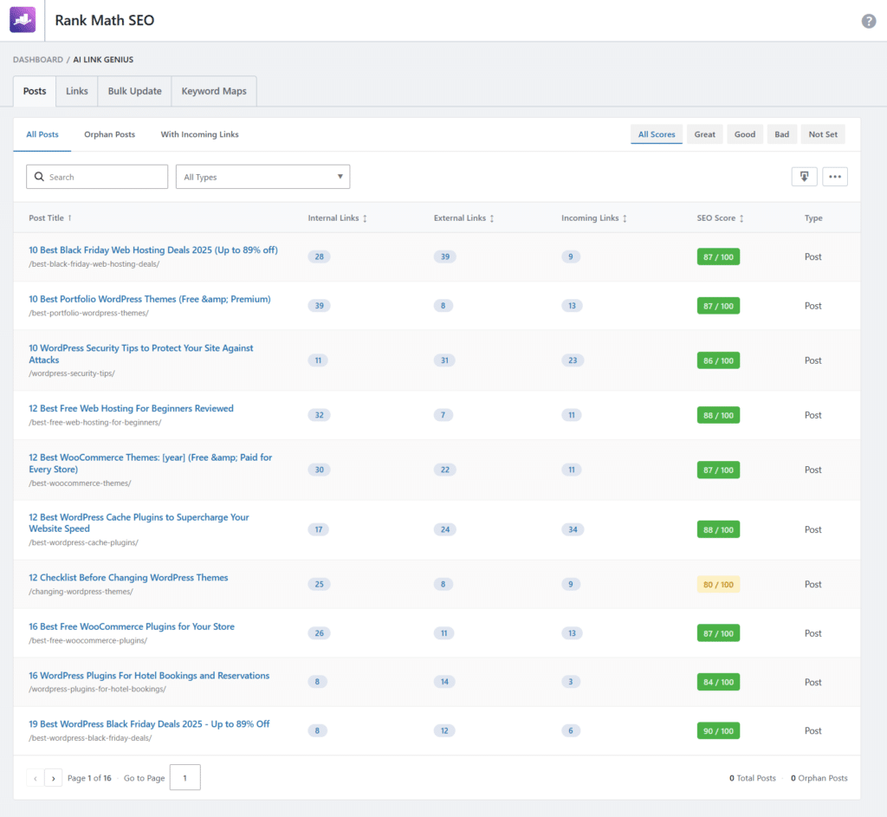Open the three-dots more options menu

tap(834, 177)
